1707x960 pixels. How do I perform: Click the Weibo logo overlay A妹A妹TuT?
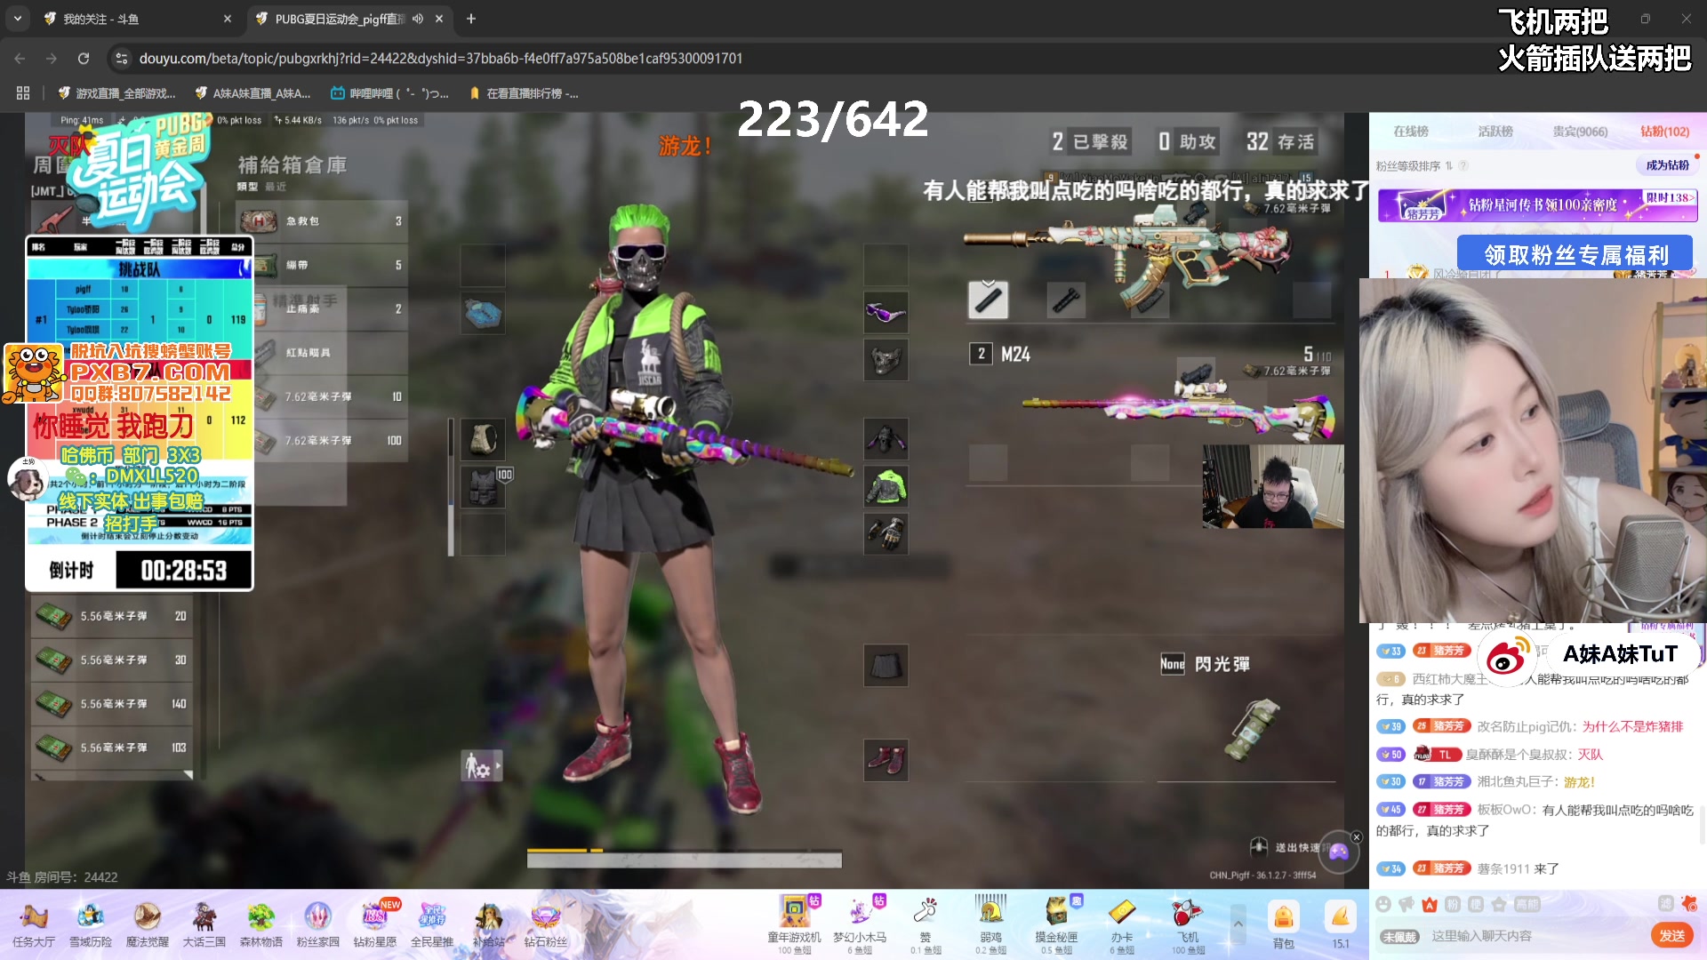point(1509,657)
